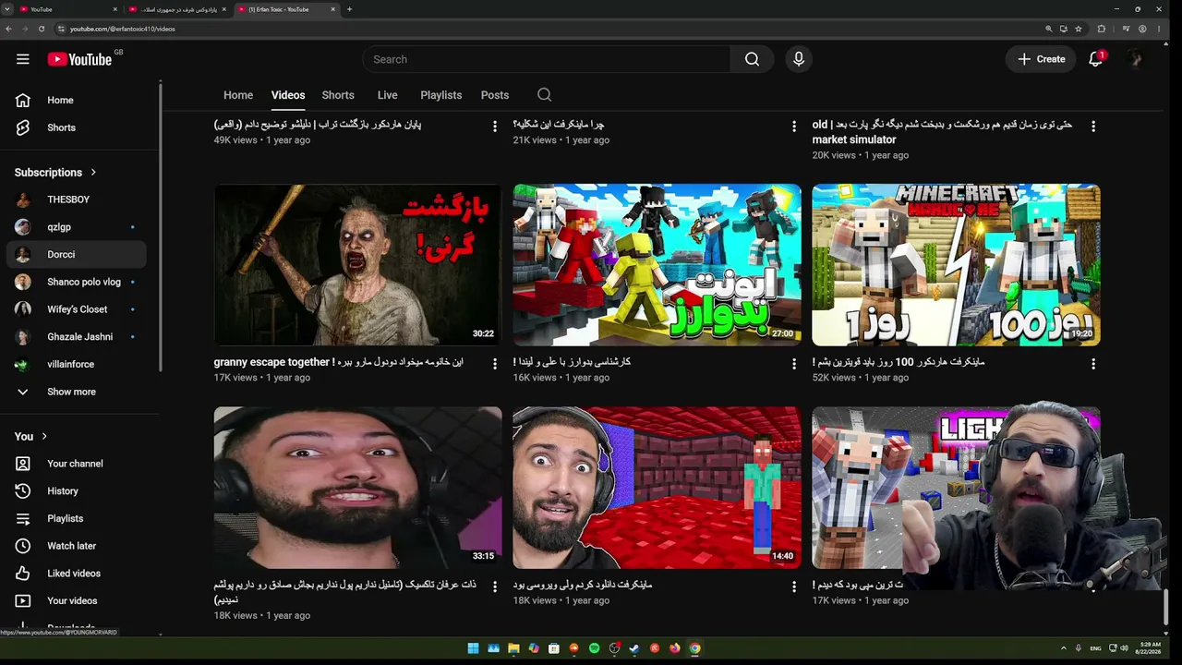The width and height of the screenshot is (1182, 665).
Task: Open the notifications bell
Action: point(1096,59)
